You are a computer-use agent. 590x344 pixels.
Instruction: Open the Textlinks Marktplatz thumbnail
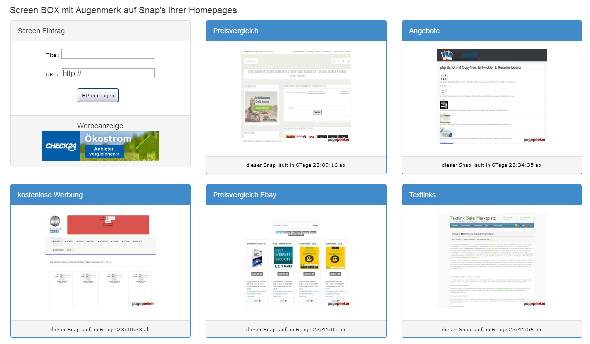(x=492, y=260)
